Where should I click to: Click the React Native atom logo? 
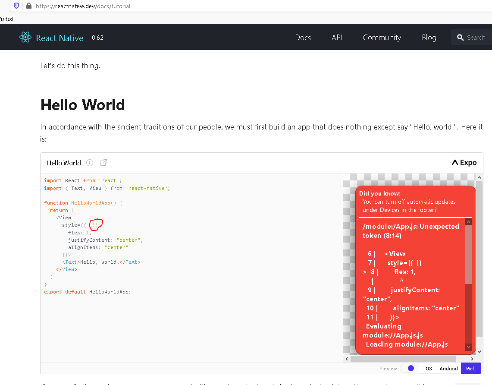pos(25,38)
